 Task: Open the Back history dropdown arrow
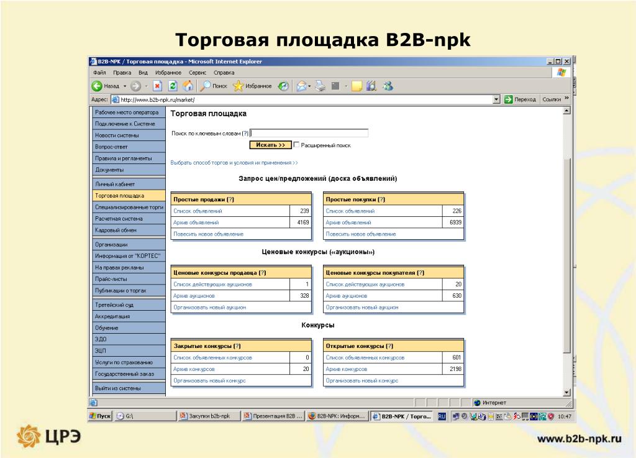click(125, 86)
